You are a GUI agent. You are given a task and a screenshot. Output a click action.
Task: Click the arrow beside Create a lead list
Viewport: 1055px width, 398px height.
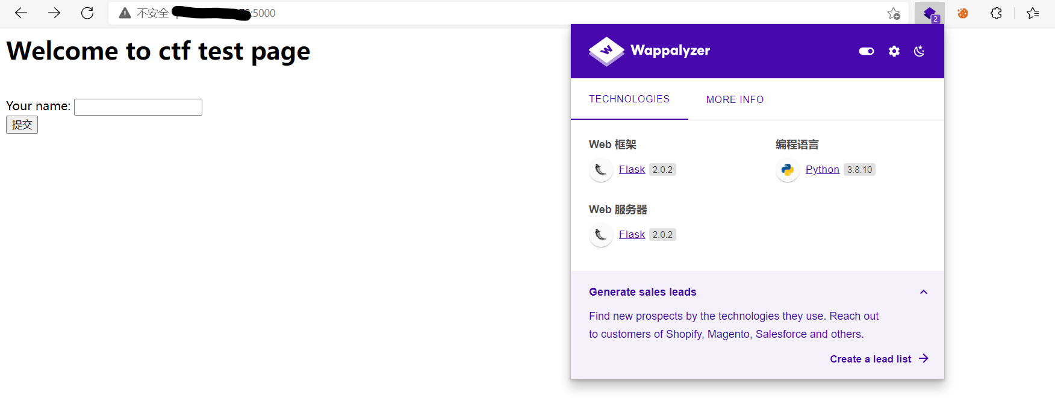point(924,359)
